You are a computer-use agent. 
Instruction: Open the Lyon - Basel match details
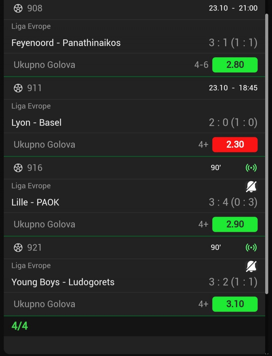pos(37,123)
